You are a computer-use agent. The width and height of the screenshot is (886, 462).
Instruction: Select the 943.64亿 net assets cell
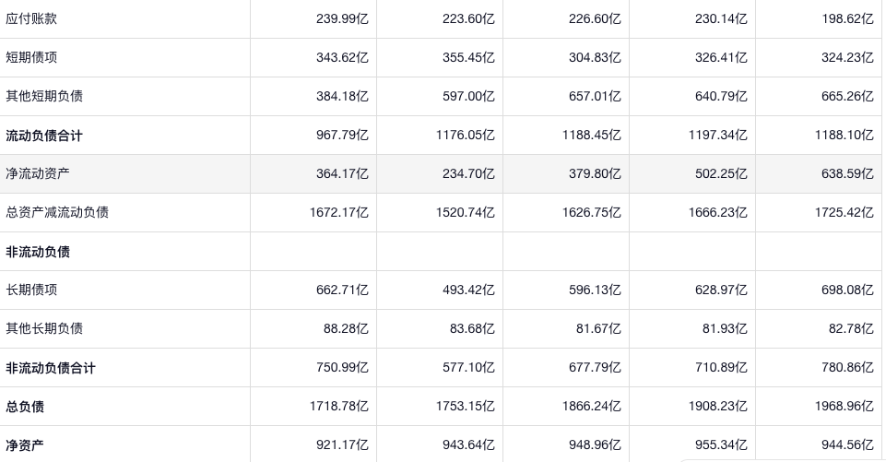pyautogui.click(x=468, y=445)
